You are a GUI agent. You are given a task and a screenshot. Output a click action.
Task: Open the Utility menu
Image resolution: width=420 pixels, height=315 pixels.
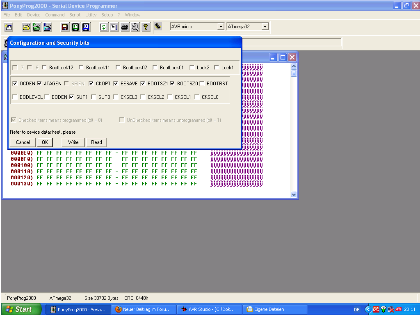[91, 15]
